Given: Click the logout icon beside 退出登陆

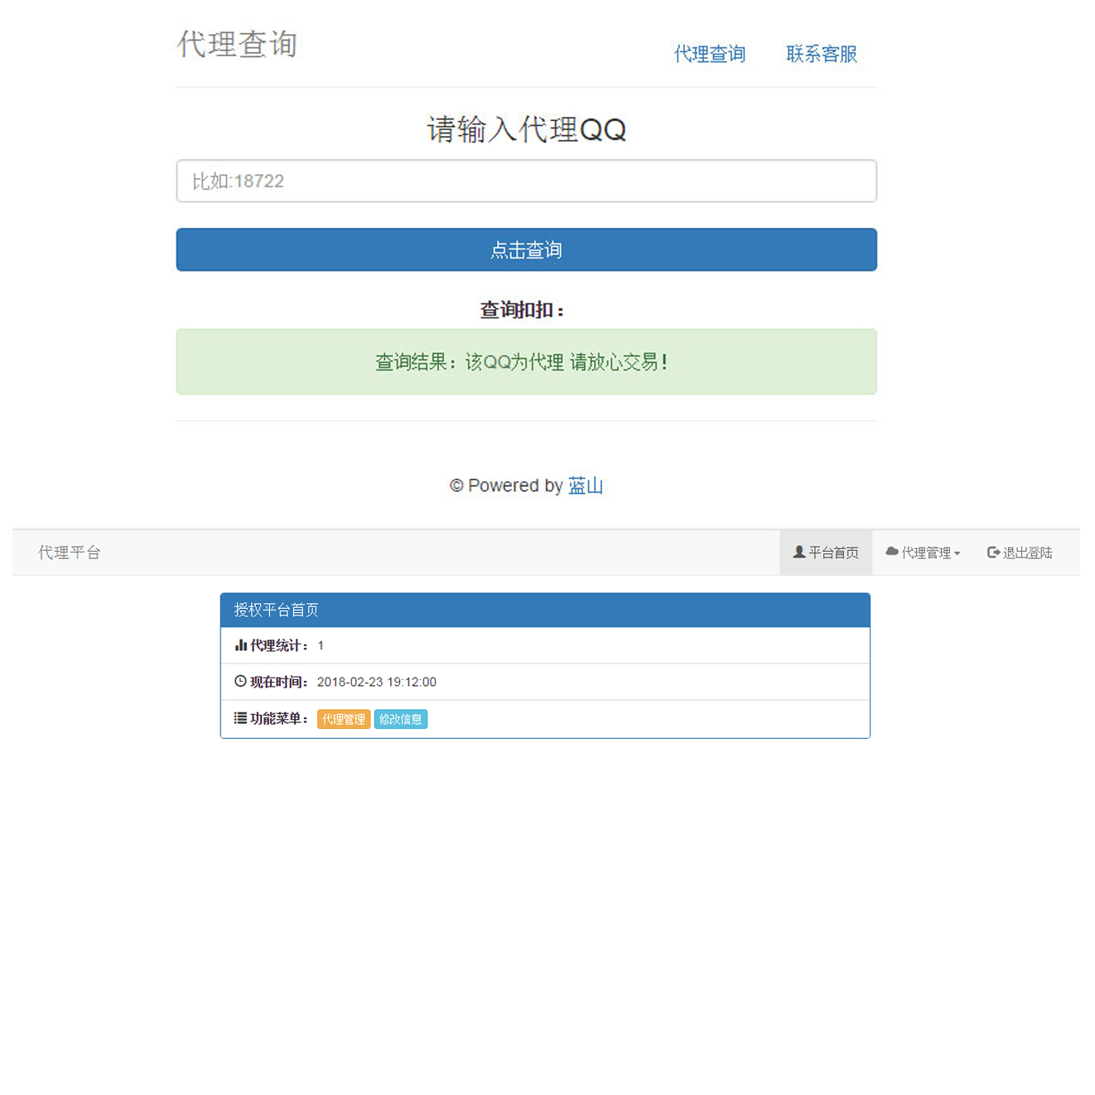Looking at the screenshot, I should pyautogui.click(x=992, y=552).
